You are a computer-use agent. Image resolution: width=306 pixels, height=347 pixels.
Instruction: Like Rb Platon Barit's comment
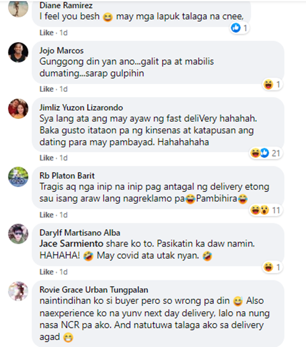pyautogui.click(x=47, y=215)
